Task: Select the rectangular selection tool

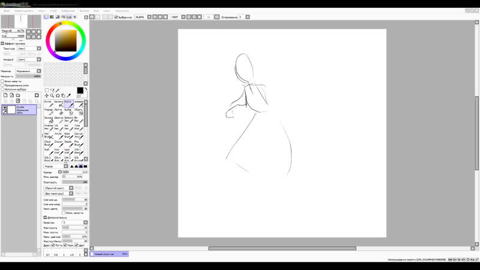Action: pyautogui.click(x=47, y=91)
